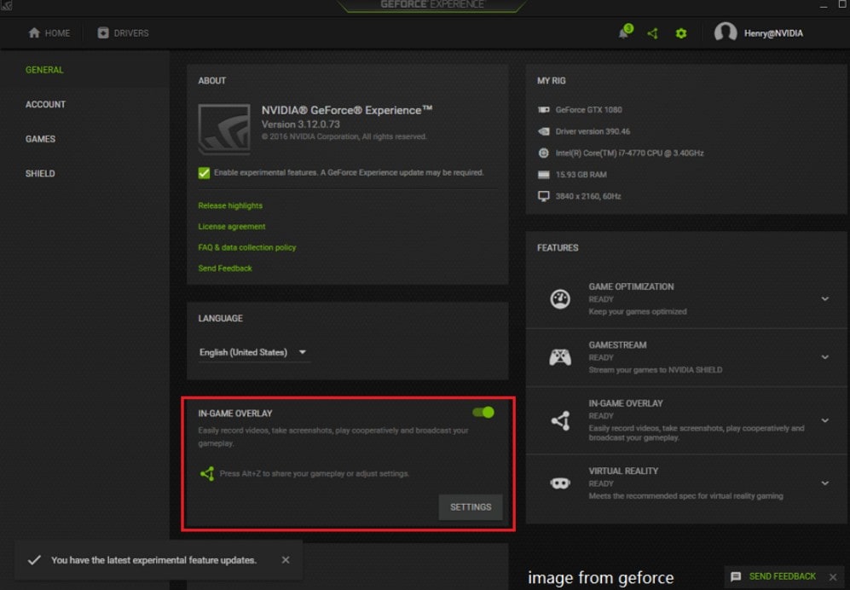
Task: Select the Gamestream controller icon
Action: coord(561,357)
